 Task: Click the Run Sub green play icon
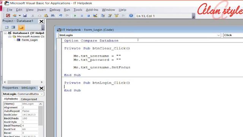point(75,16)
